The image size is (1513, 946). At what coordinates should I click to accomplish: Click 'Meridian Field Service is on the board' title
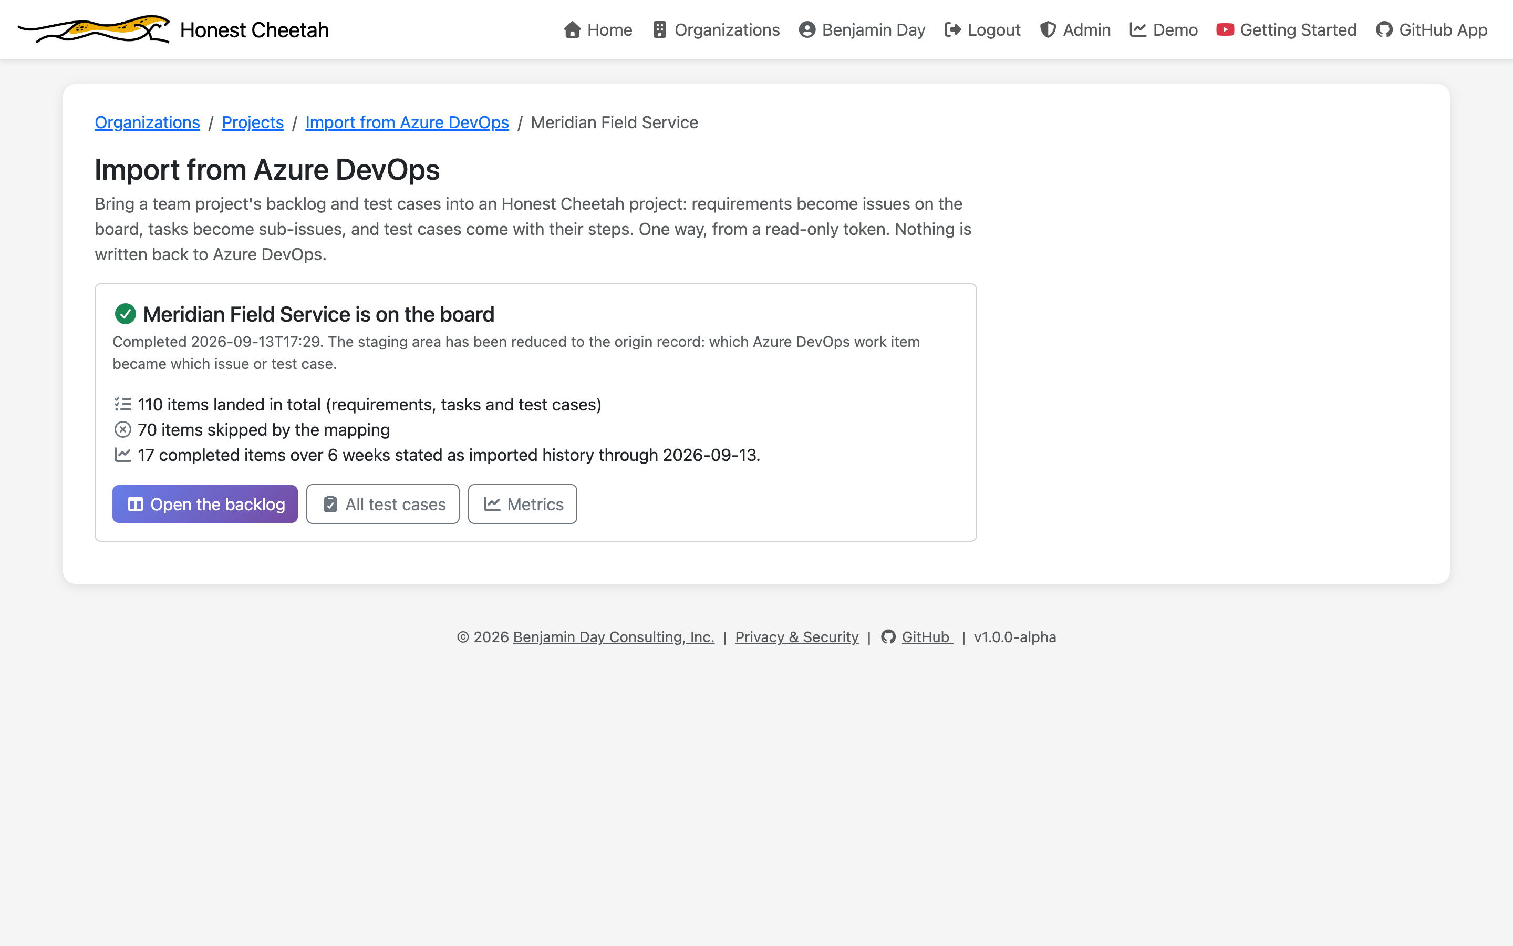point(319,314)
